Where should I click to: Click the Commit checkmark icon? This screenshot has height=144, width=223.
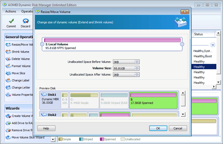(11, 21)
